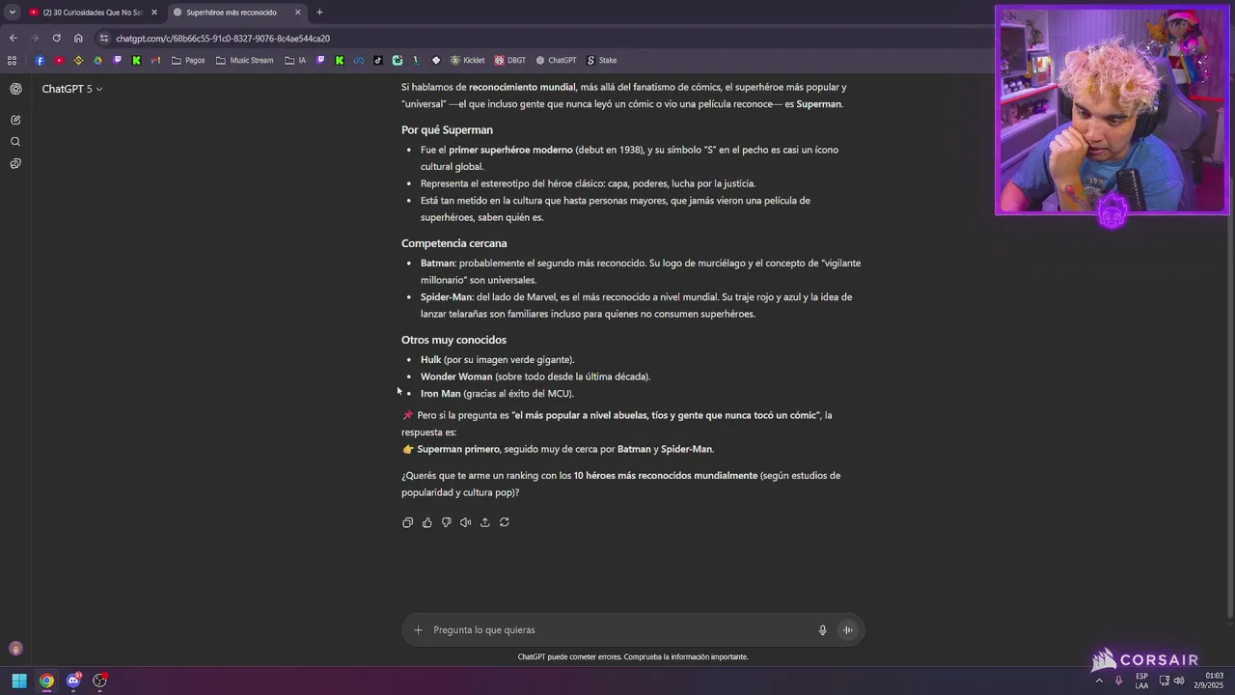Viewport: 1235px width, 695px height.
Task: Give thumbs down to the response
Action: tap(447, 522)
